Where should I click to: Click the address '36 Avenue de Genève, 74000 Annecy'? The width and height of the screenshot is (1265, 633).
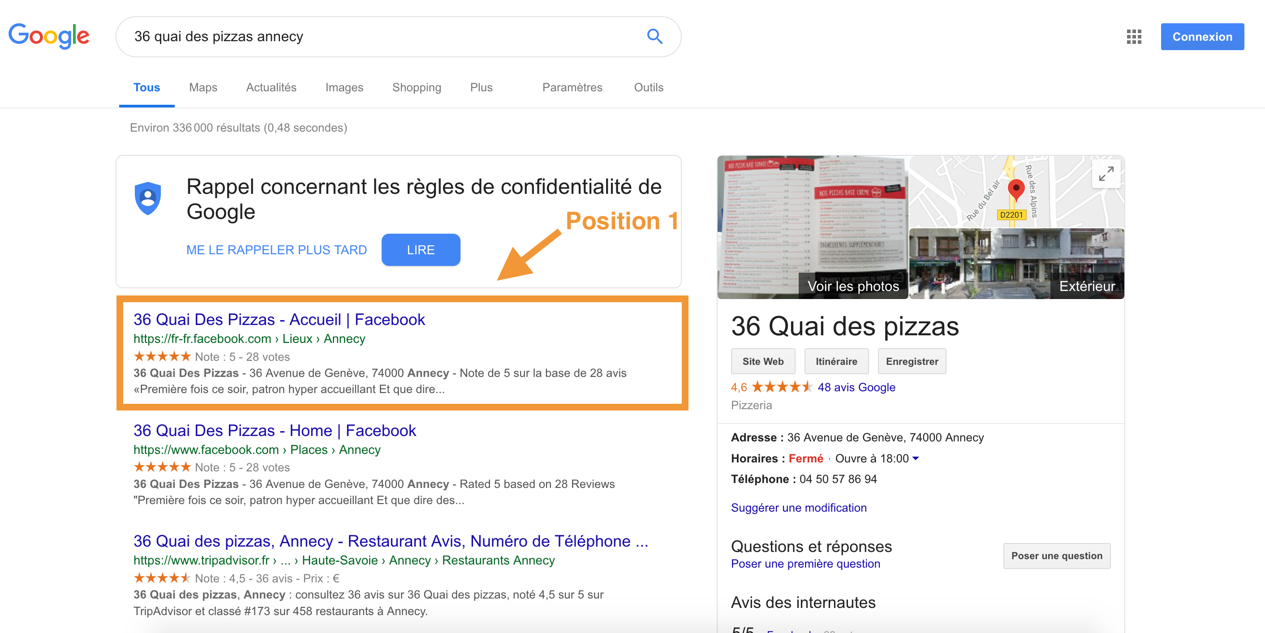tap(886, 437)
